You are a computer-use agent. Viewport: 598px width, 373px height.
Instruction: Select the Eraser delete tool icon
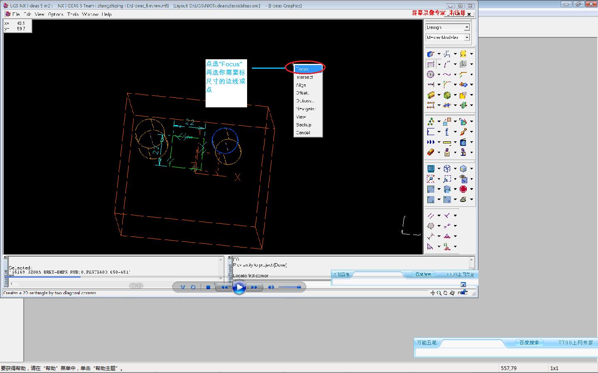431,152
